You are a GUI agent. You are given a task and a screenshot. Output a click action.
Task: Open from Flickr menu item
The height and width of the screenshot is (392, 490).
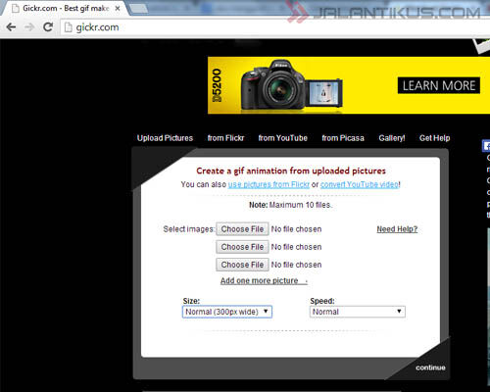tap(225, 138)
